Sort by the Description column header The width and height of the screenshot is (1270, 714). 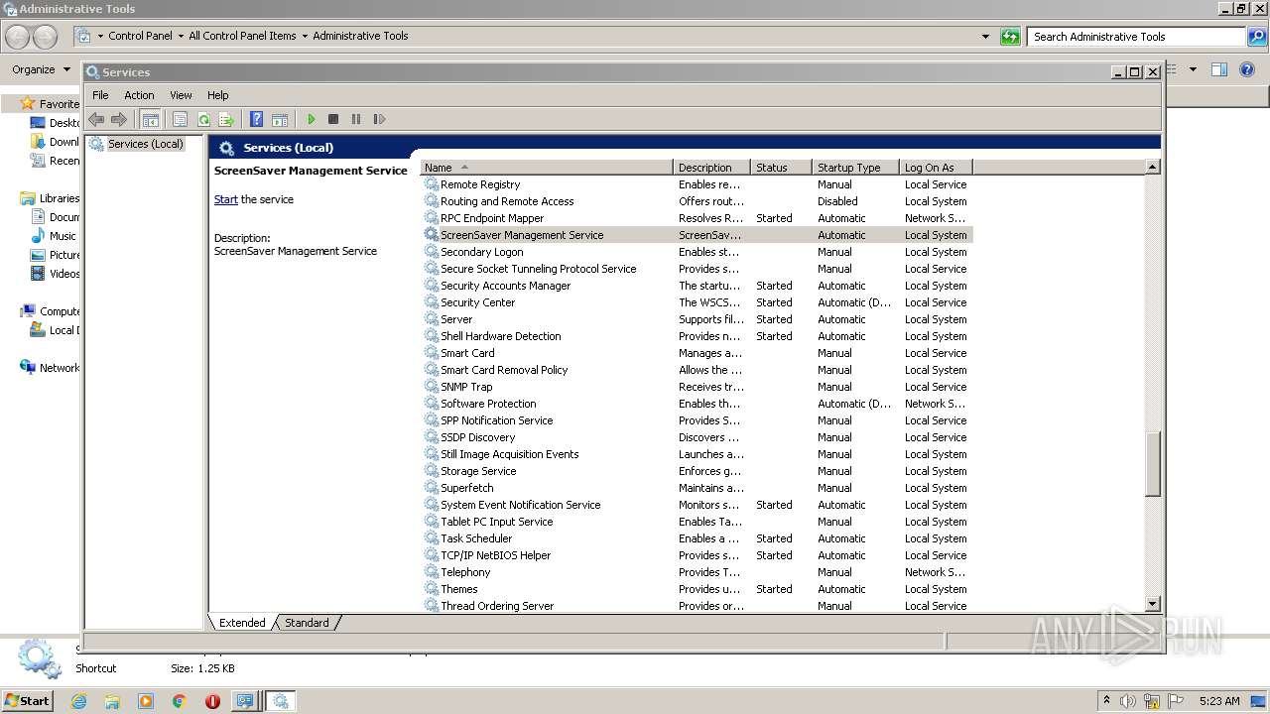(x=712, y=168)
